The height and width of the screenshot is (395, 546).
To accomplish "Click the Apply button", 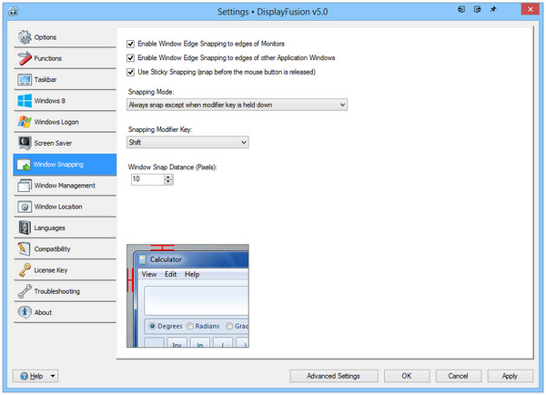I will tap(511, 376).
